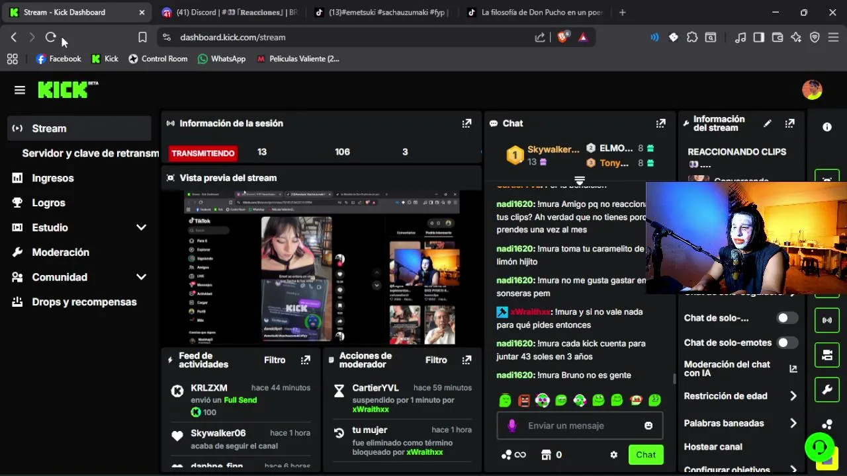Click the green Chat send button
The height and width of the screenshot is (476, 847).
click(646, 455)
